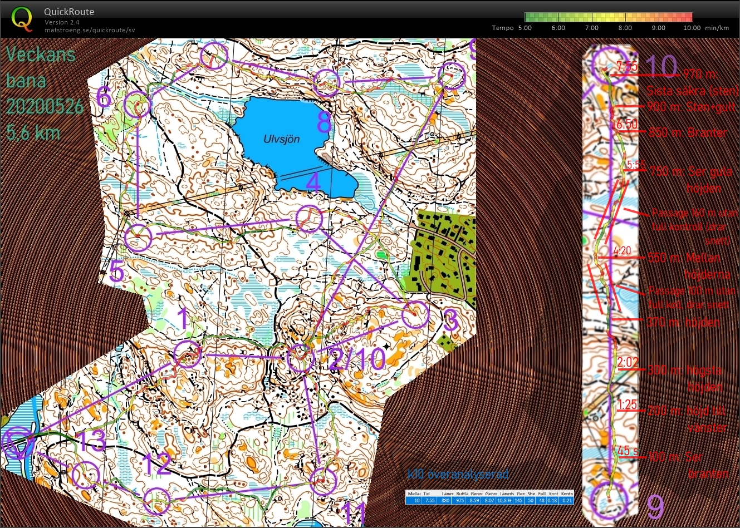Click control circle 5 on the main map
This screenshot has width=740, height=528.
tap(138, 238)
